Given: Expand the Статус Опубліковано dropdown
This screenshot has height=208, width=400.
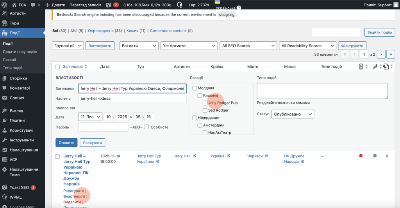Looking at the screenshot, I should pyautogui.click(x=293, y=114).
